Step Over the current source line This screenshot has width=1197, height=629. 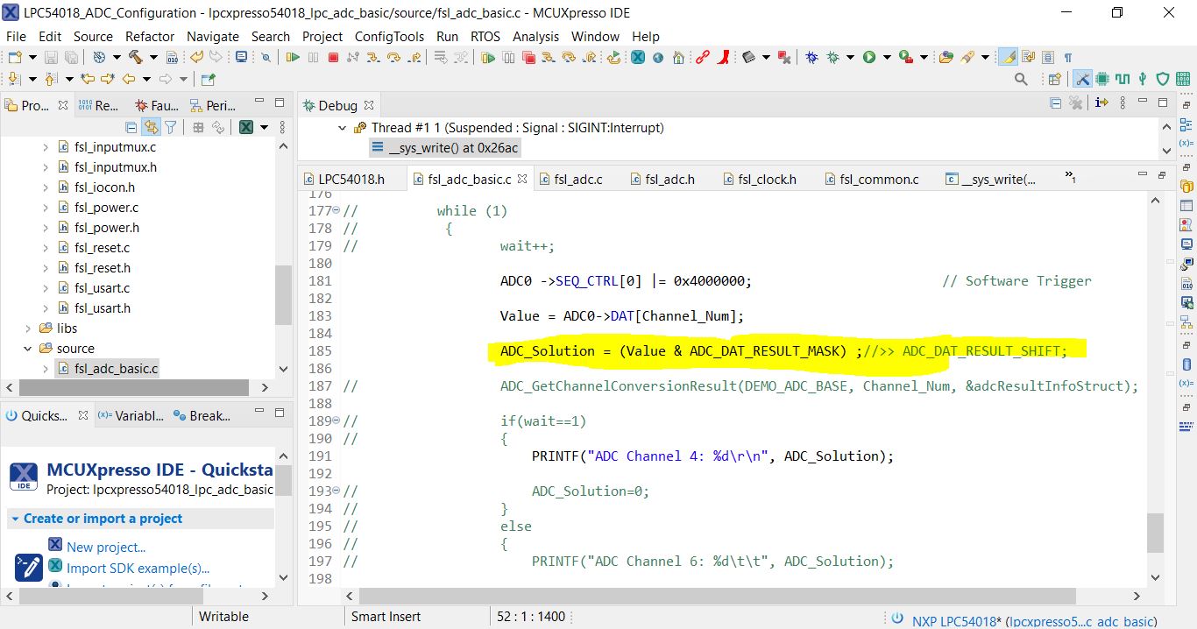(x=394, y=57)
